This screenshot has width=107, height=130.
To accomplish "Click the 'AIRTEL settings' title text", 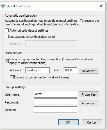I will tap(19, 6).
